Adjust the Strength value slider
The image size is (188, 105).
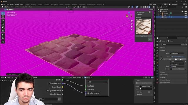(x=178, y=69)
